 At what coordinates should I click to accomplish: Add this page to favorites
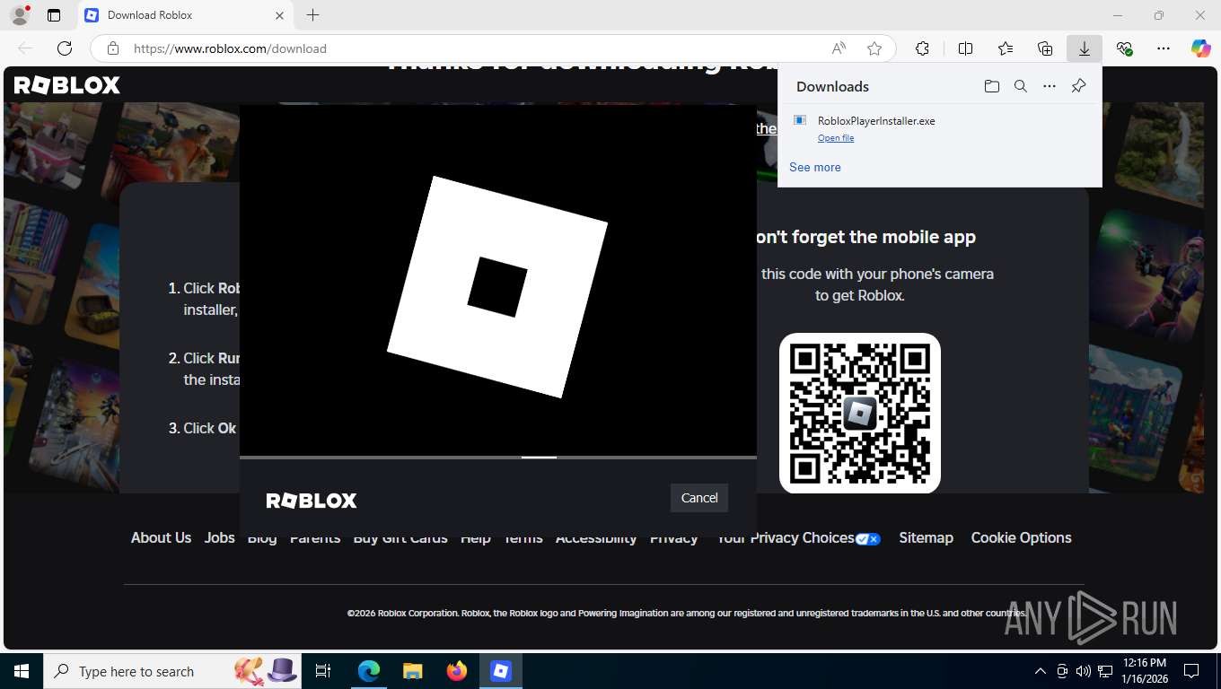click(x=874, y=48)
